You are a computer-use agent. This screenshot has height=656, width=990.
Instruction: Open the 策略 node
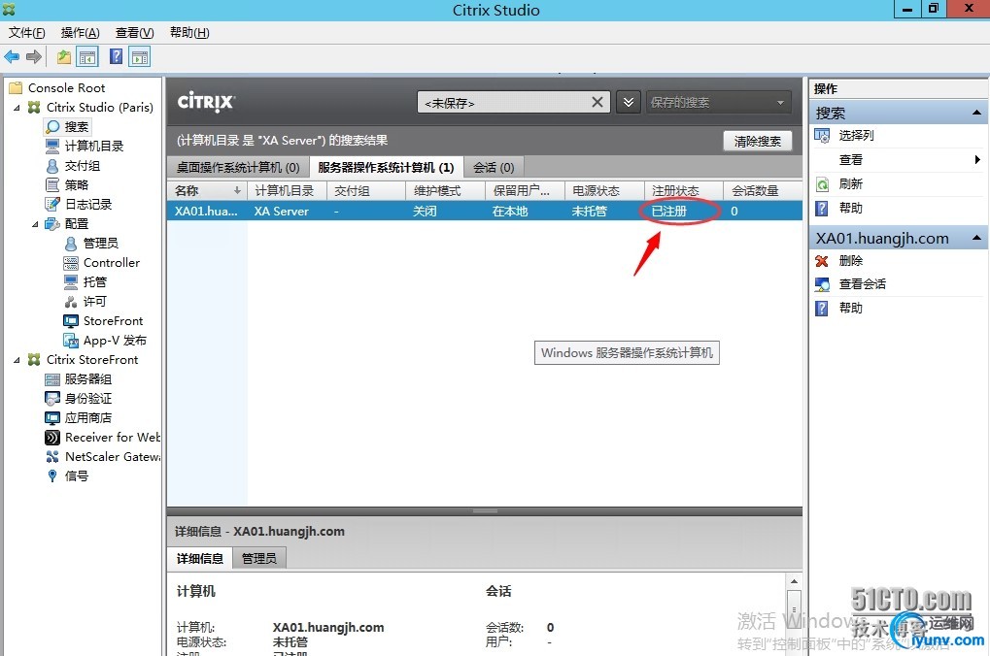68,185
